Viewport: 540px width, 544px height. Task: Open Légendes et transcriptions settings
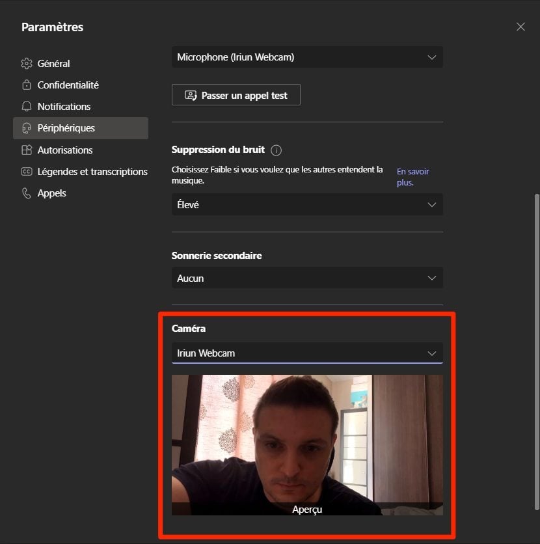point(81,171)
